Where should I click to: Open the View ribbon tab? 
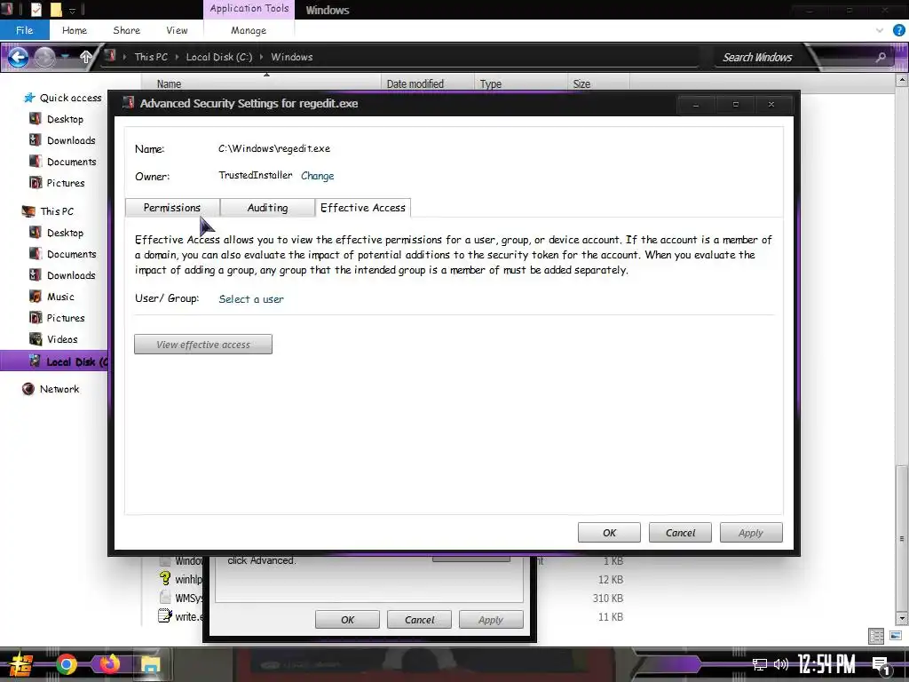click(x=177, y=30)
